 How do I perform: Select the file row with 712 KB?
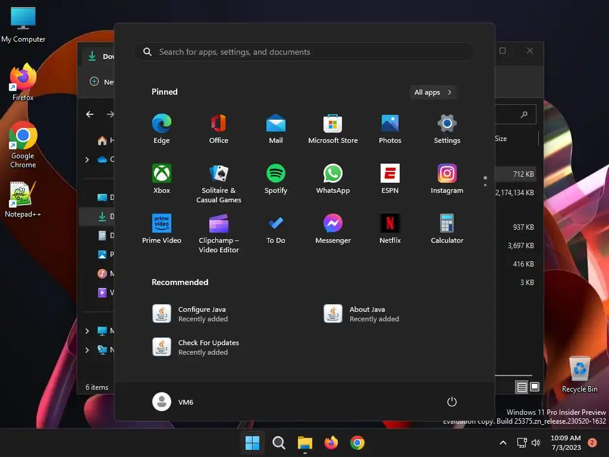(517, 174)
